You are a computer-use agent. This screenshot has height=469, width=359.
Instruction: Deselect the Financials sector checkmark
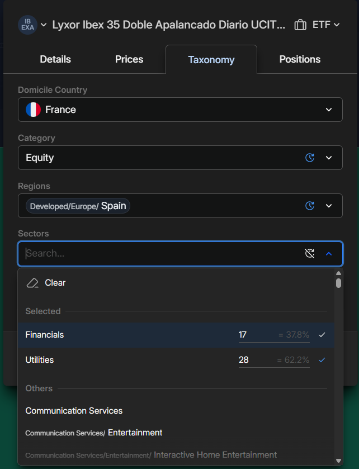[x=322, y=335]
